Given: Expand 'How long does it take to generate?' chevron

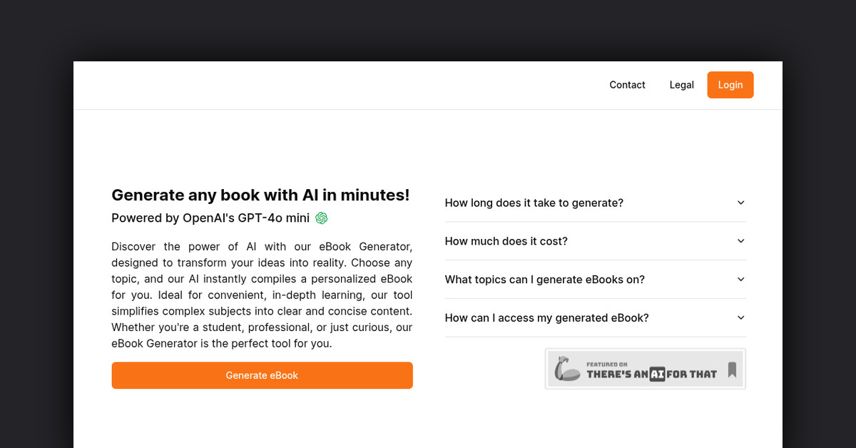Looking at the screenshot, I should click(x=740, y=203).
